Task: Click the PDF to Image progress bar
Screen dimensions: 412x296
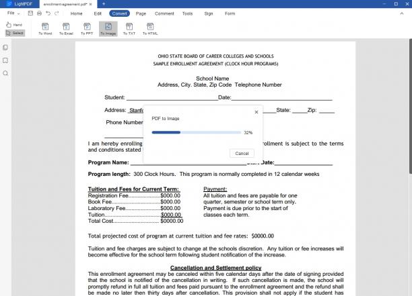Action: pyautogui.click(x=197, y=132)
